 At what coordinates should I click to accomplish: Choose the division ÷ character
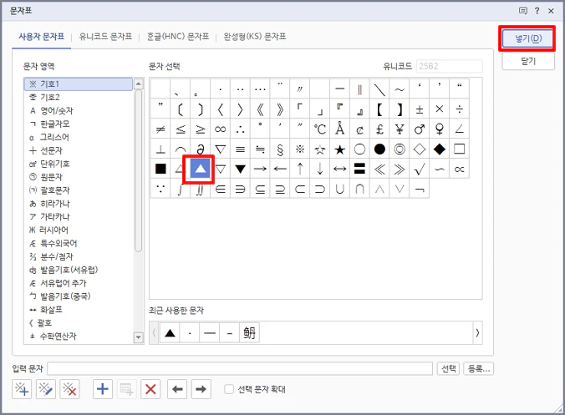click(459, 109)
